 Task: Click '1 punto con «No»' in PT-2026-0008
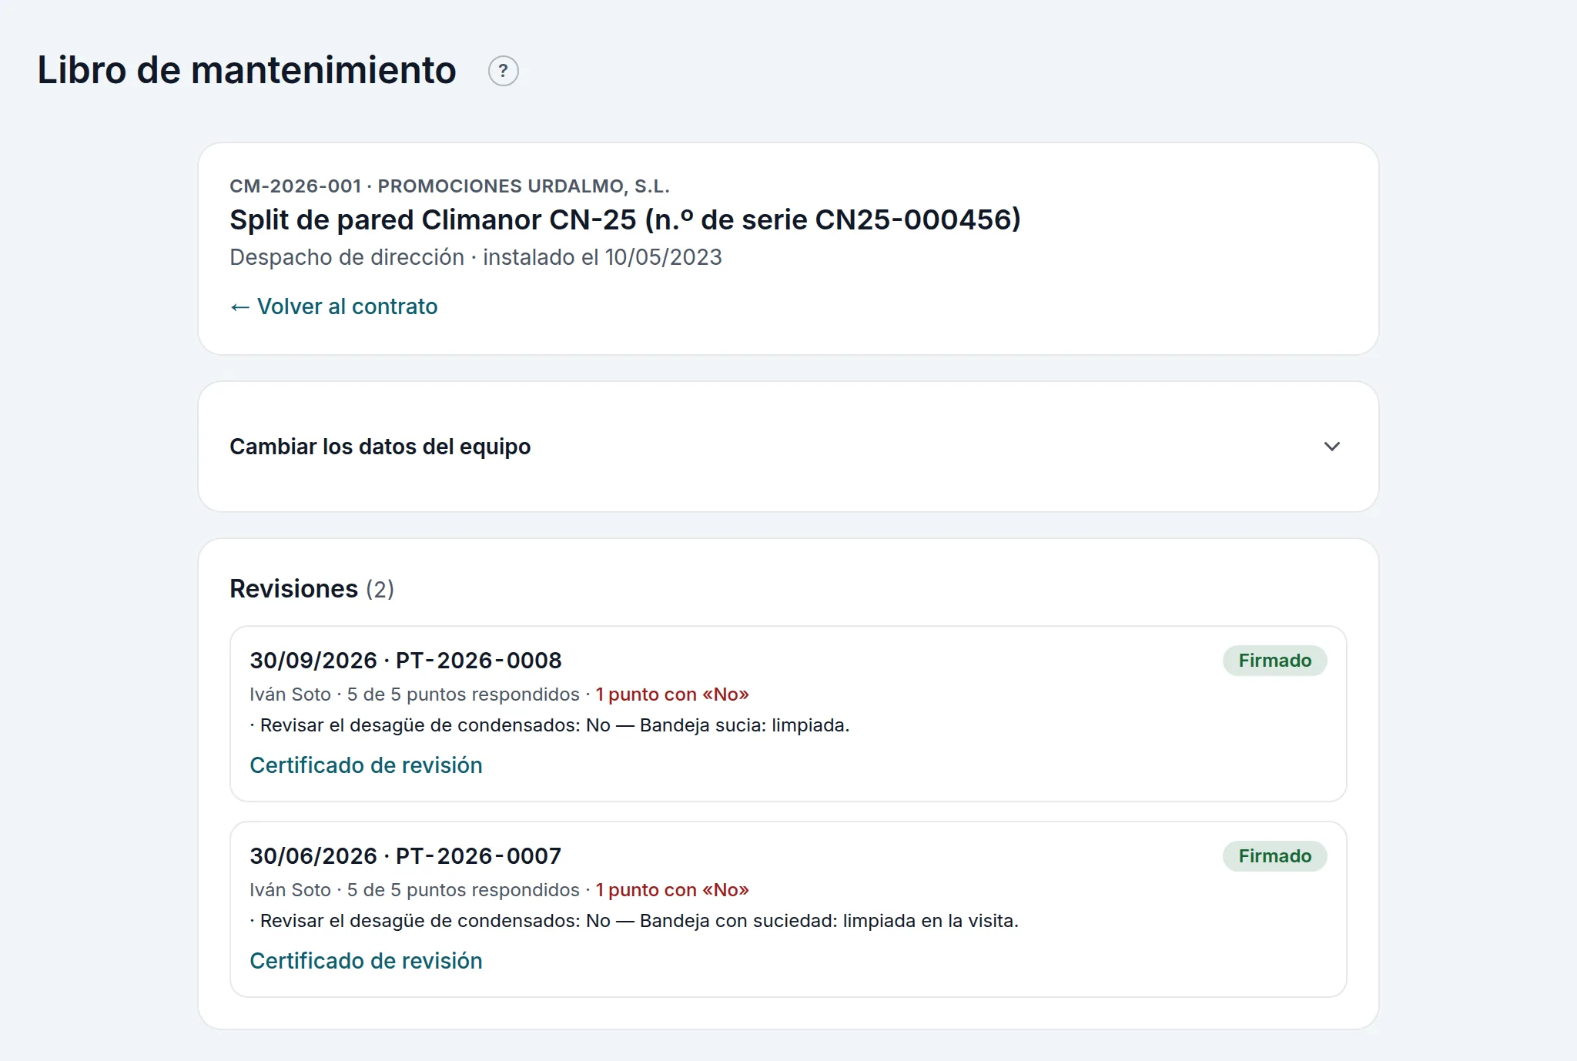(672, 695)
